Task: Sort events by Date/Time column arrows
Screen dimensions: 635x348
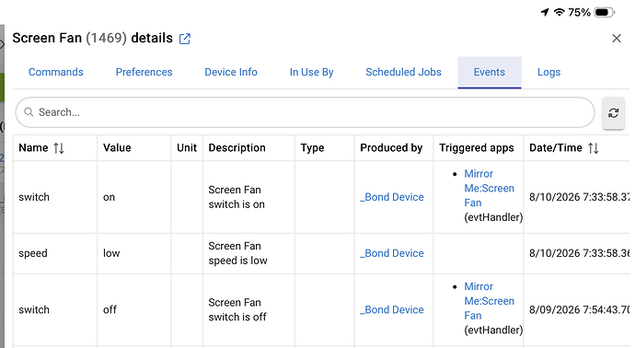Action: click(594, 148)
